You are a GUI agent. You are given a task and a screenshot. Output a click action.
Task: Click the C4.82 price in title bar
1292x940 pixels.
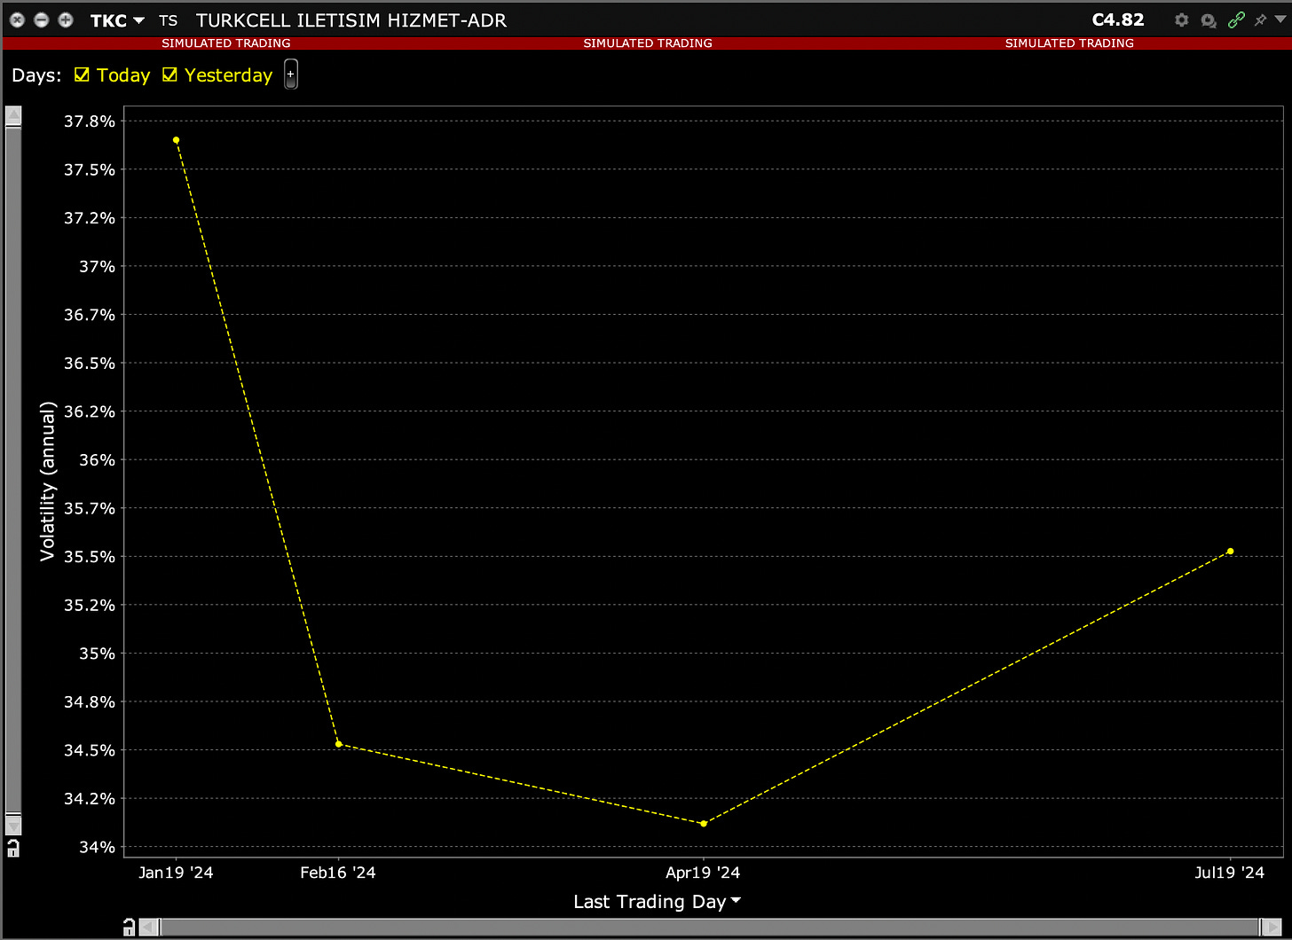[x=1118, y=20]
